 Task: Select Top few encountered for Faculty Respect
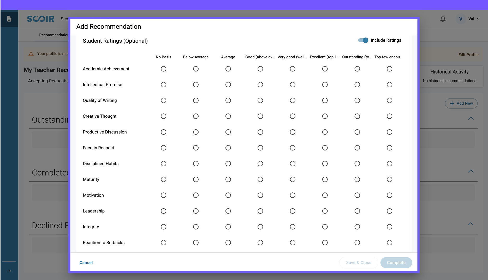[x=390, y=148]
